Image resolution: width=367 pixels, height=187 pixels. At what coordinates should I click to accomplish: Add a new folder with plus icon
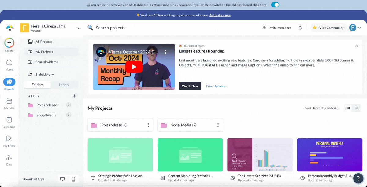tap(74, 96)
